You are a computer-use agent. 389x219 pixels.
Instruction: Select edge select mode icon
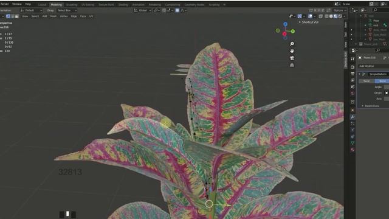pos(12,16)
